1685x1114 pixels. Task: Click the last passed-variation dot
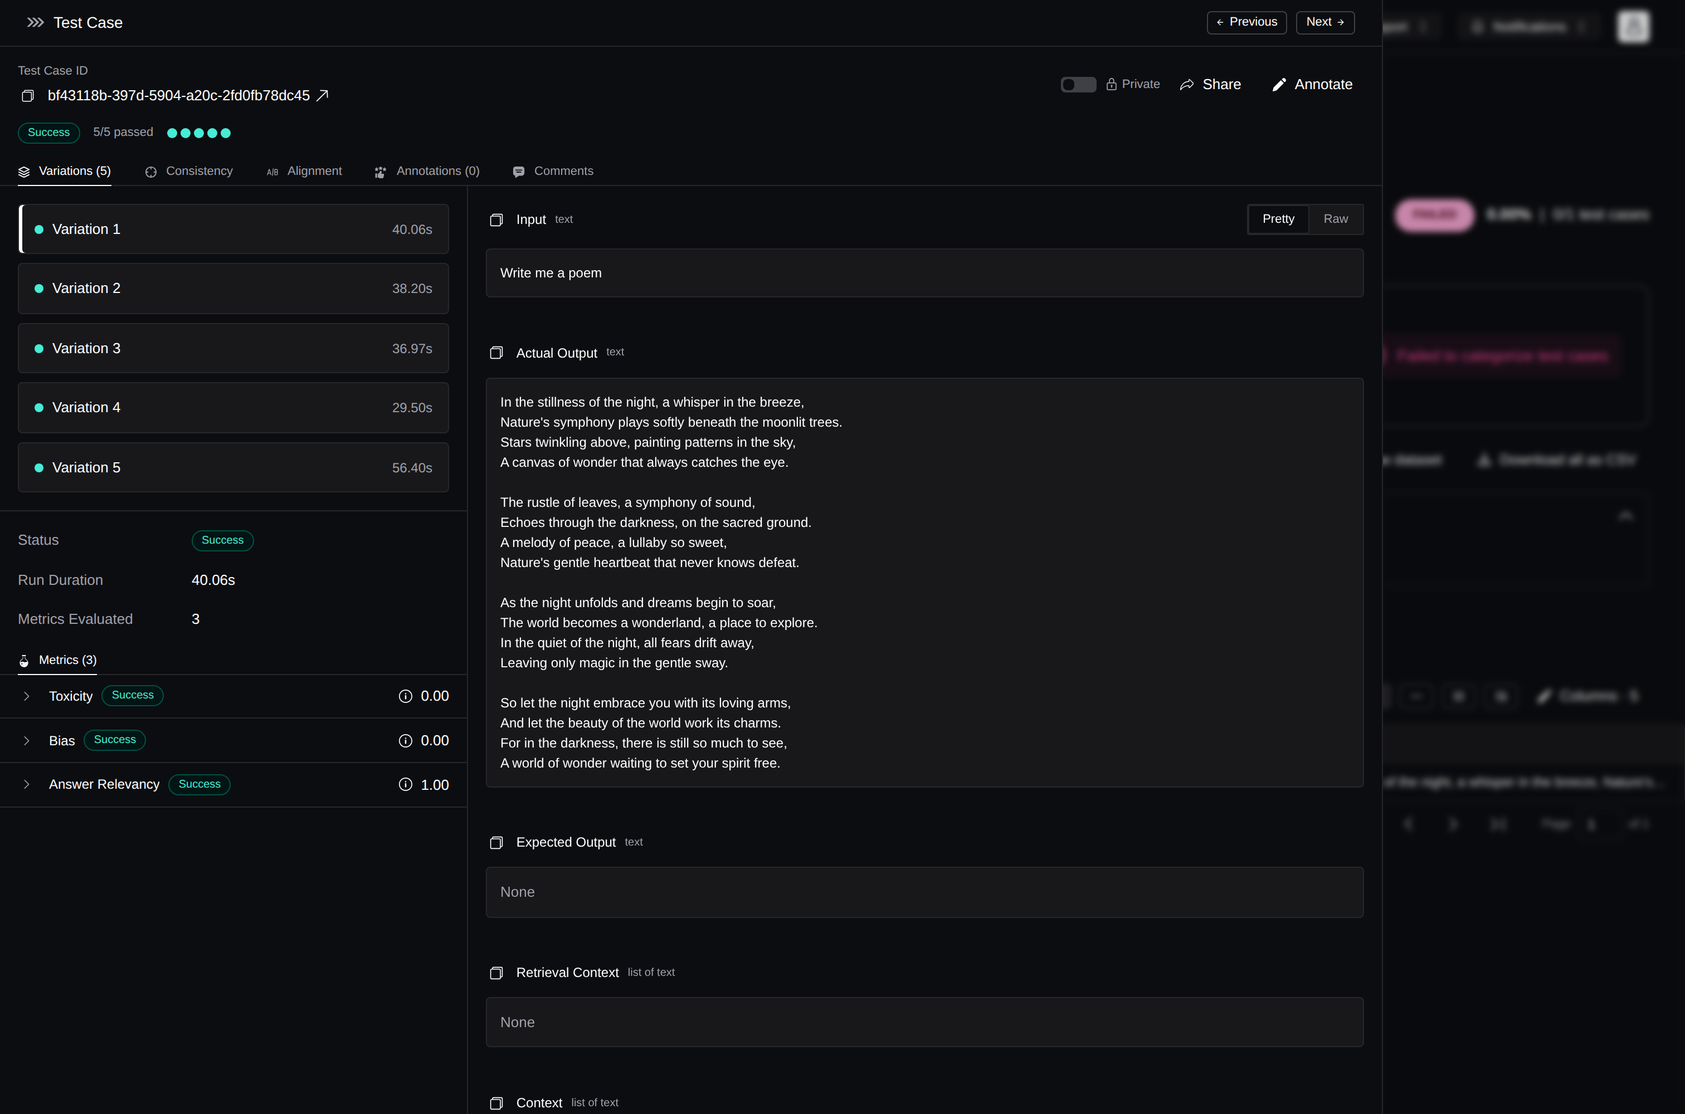coord(225,133)
